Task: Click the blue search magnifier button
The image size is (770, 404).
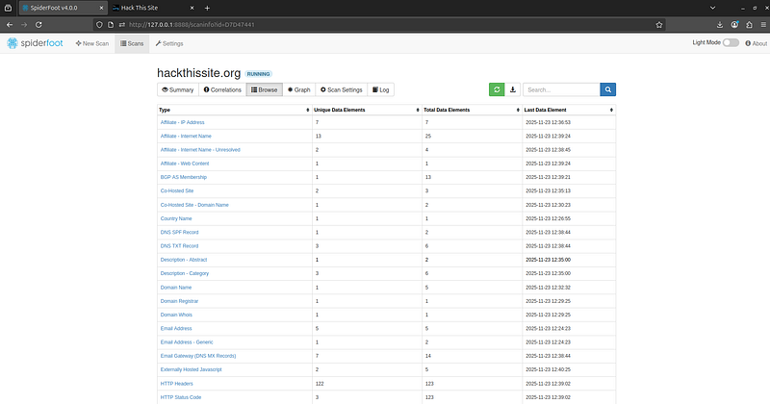Action: tap(608, 89)
